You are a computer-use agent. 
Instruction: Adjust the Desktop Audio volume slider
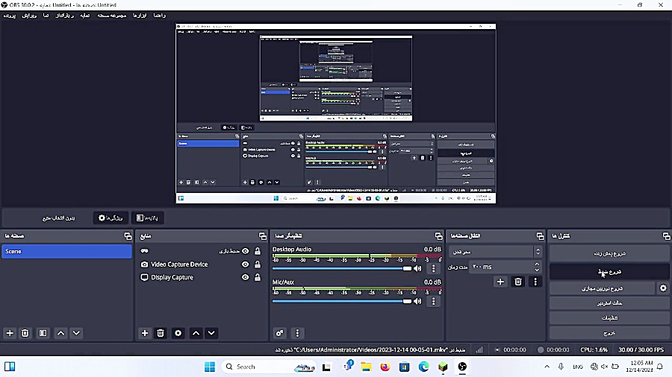tap(341, 268)
